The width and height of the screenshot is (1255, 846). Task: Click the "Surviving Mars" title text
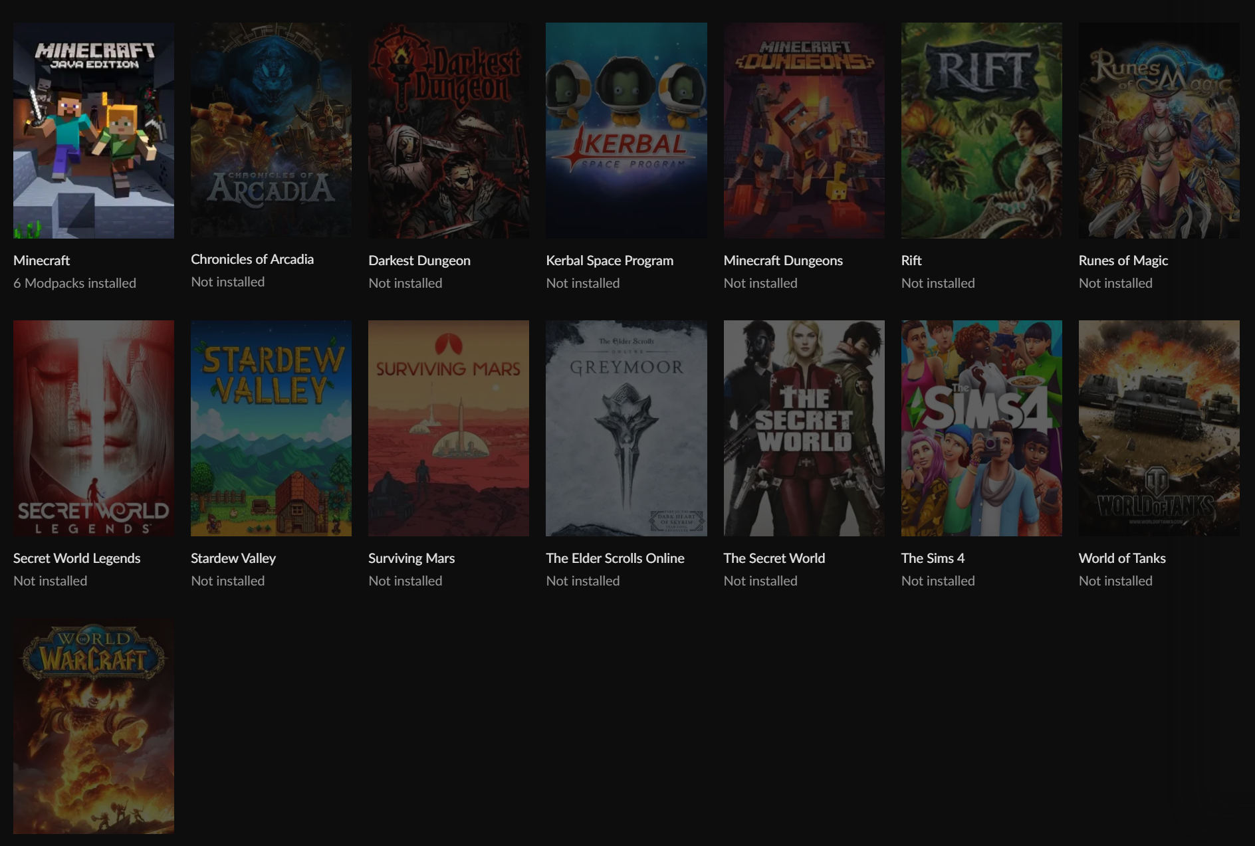[x=411, y=558]
